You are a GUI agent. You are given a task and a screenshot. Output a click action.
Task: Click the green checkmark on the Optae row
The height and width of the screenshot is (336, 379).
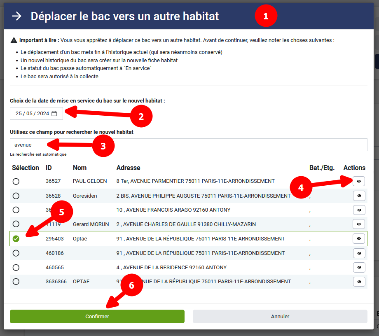[x=16, y=238]
